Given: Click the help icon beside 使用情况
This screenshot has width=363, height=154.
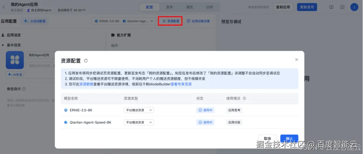Looking at the screenshot, I should click(x=244, y=98).
